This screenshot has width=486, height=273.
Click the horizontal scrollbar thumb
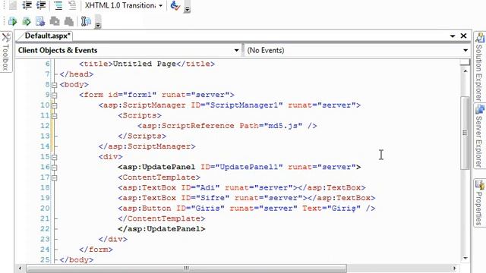(x=186, y=268)
